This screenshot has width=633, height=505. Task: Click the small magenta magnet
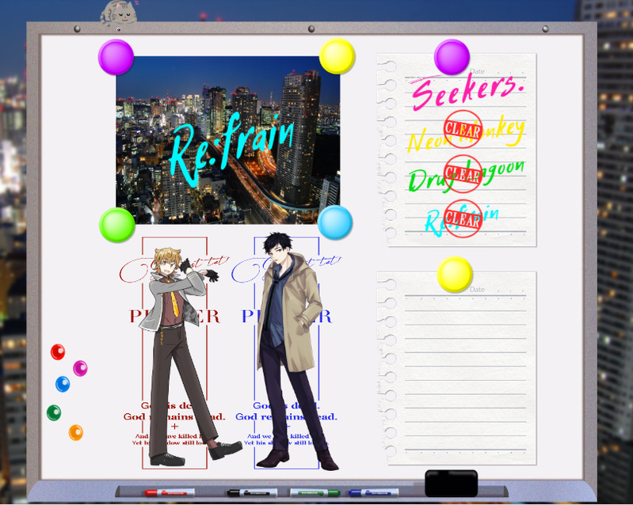(80, 368)
